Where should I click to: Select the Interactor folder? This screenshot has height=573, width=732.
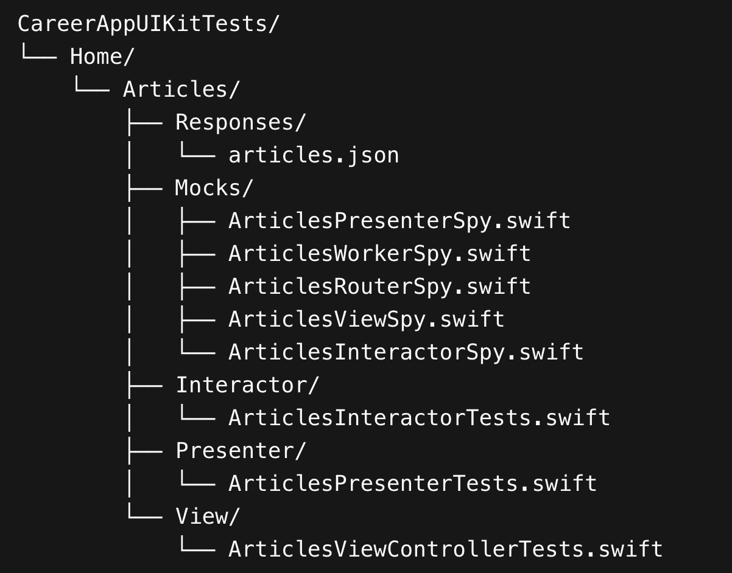[247, 385]
